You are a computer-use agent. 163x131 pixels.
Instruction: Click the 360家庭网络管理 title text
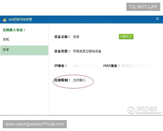click(20, 19)
